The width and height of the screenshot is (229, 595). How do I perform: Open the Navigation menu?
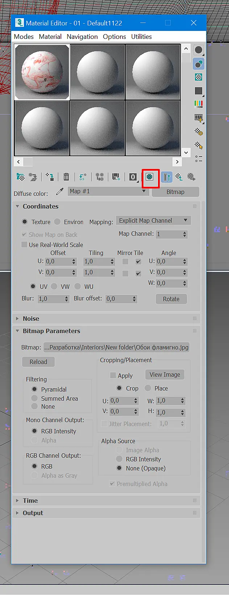[82, 37]
